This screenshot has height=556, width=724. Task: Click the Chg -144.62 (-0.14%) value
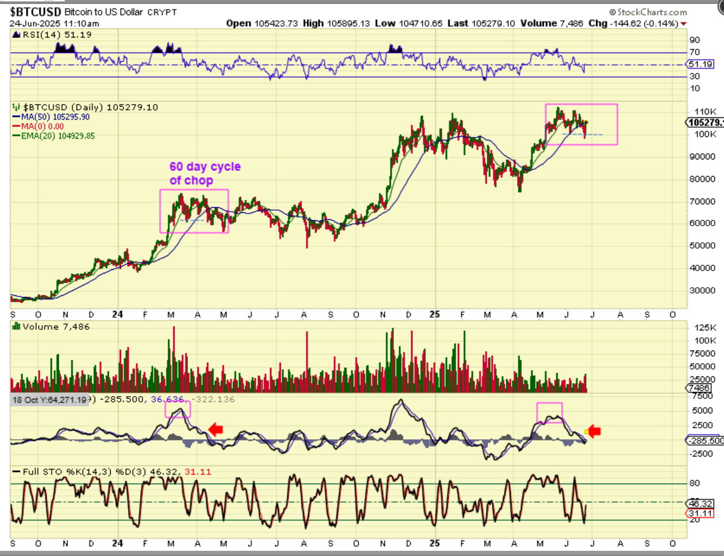pyautogui.click(x=632, y=23)
